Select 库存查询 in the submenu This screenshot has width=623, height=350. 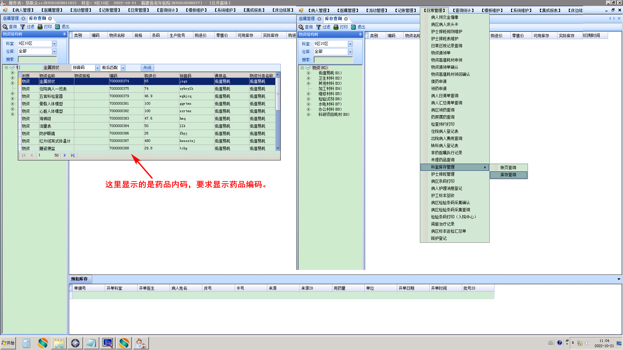coord(508,175)
